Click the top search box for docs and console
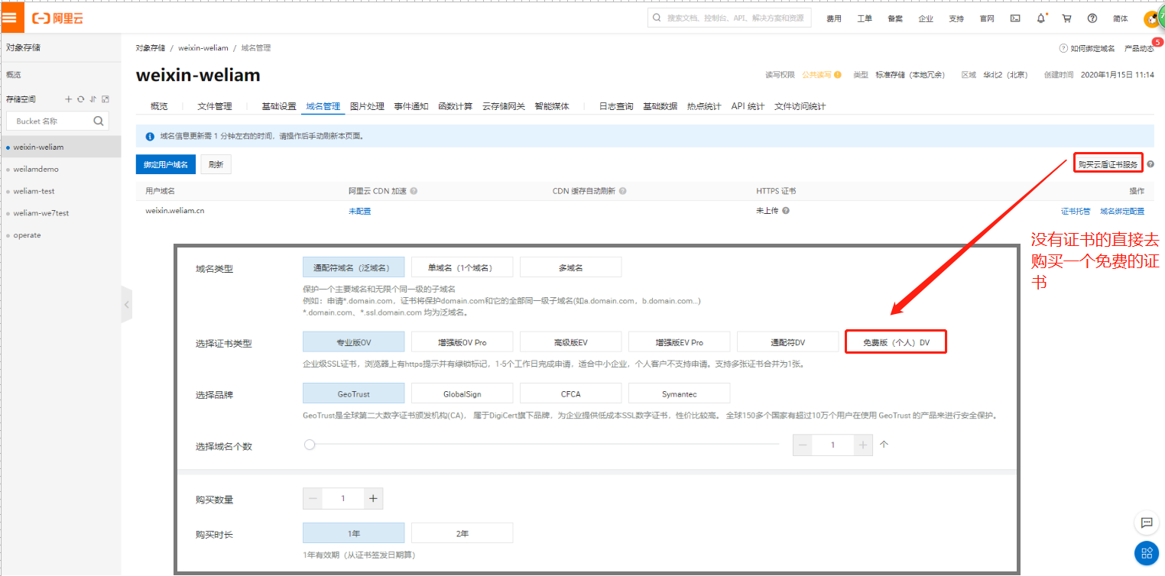 729,18
